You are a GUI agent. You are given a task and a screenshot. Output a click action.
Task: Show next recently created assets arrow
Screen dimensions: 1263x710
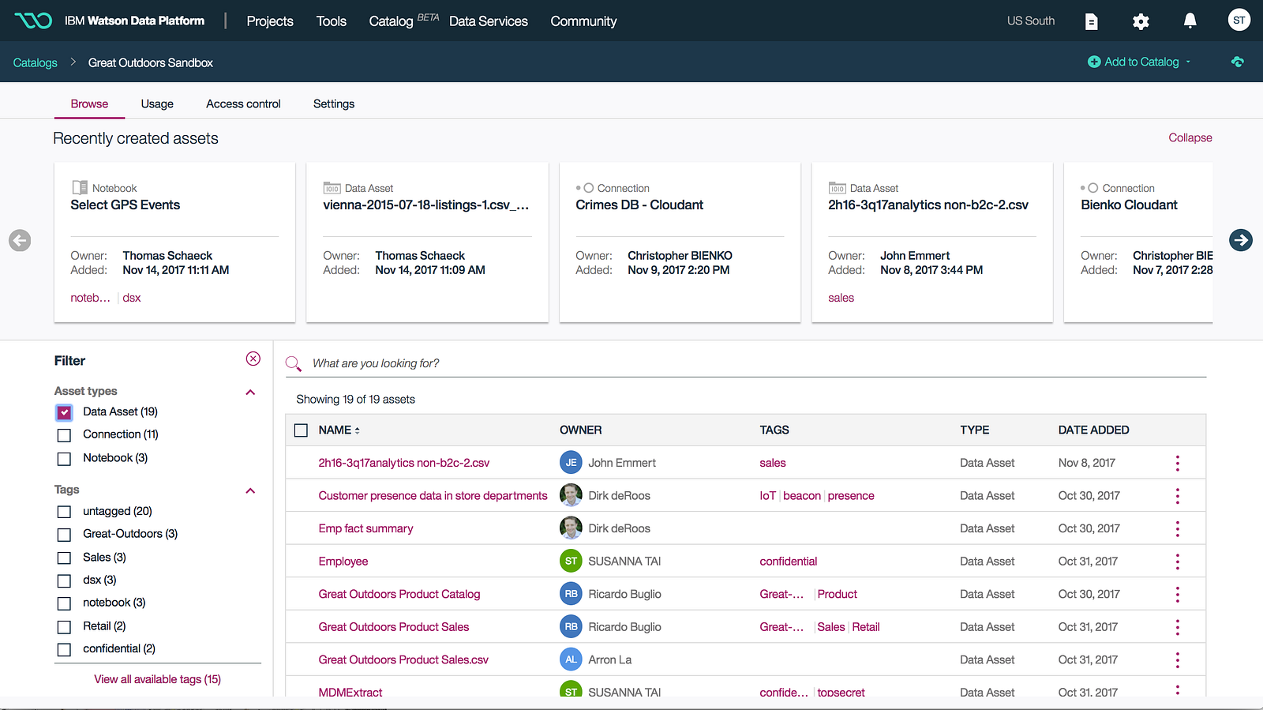(x=1240, y=239)
